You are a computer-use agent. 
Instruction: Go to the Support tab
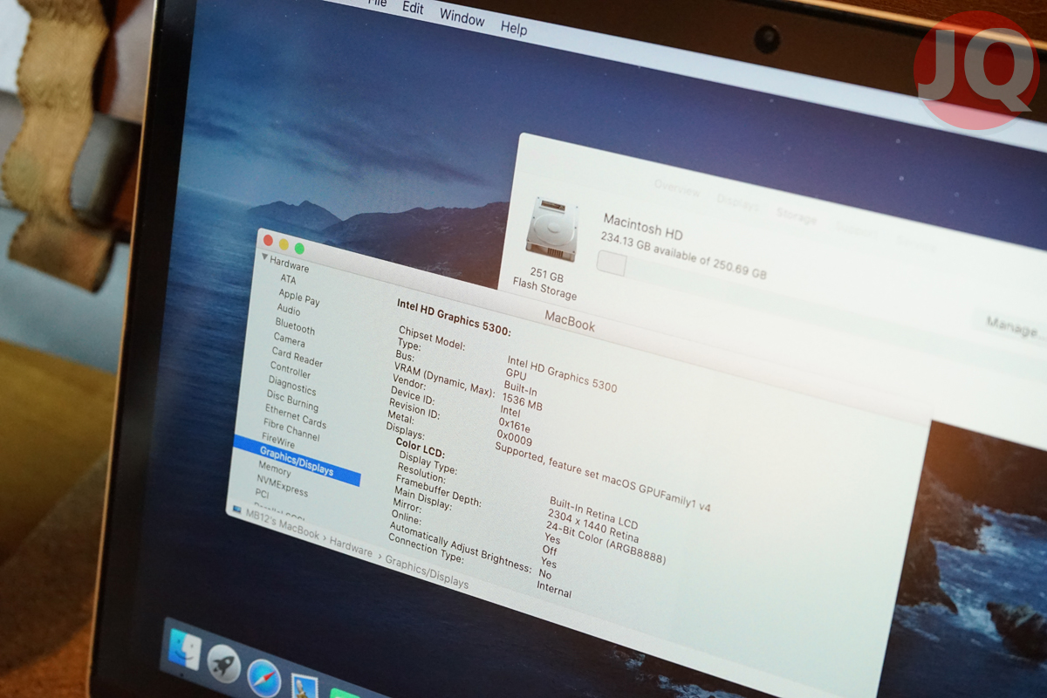coord(855,230)
